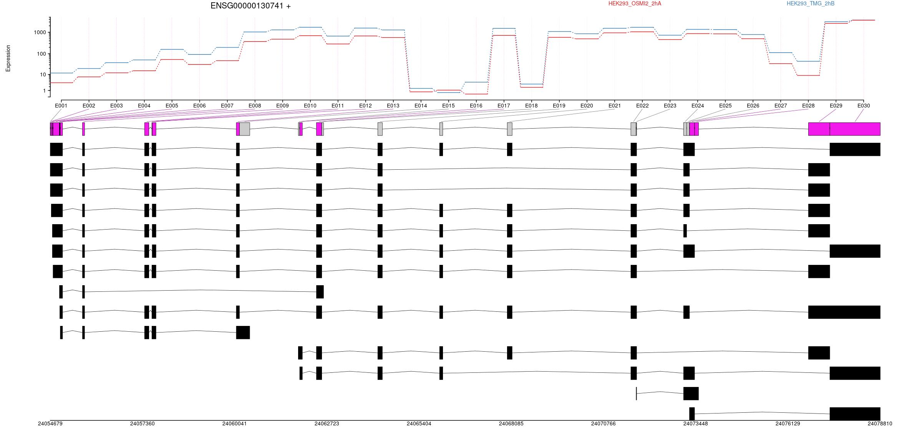Click exon bin label E029
Viewport: 922px width, 430px height.
pyautogui.click(x=836, y=106)
